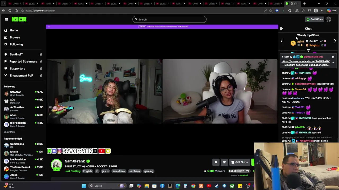Image resolution: width=339 pixels, height=190 pixels.
Task: Go to Home in the sidebar
Action: pos(14,30)
